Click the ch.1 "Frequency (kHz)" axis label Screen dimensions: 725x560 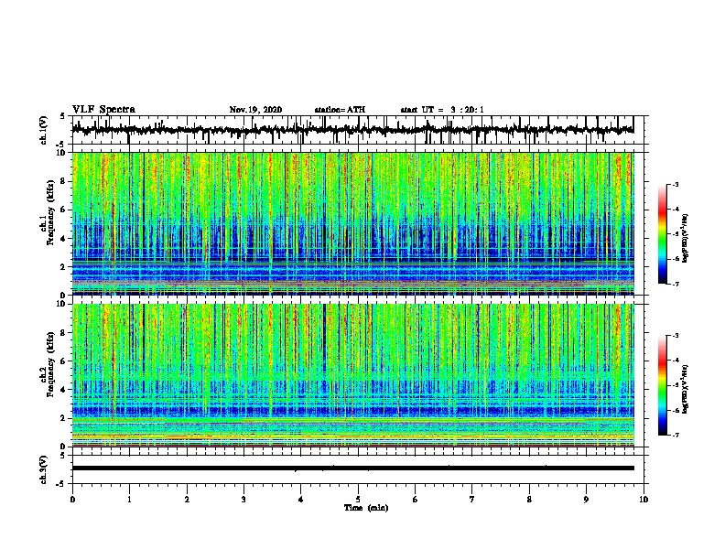50,213
